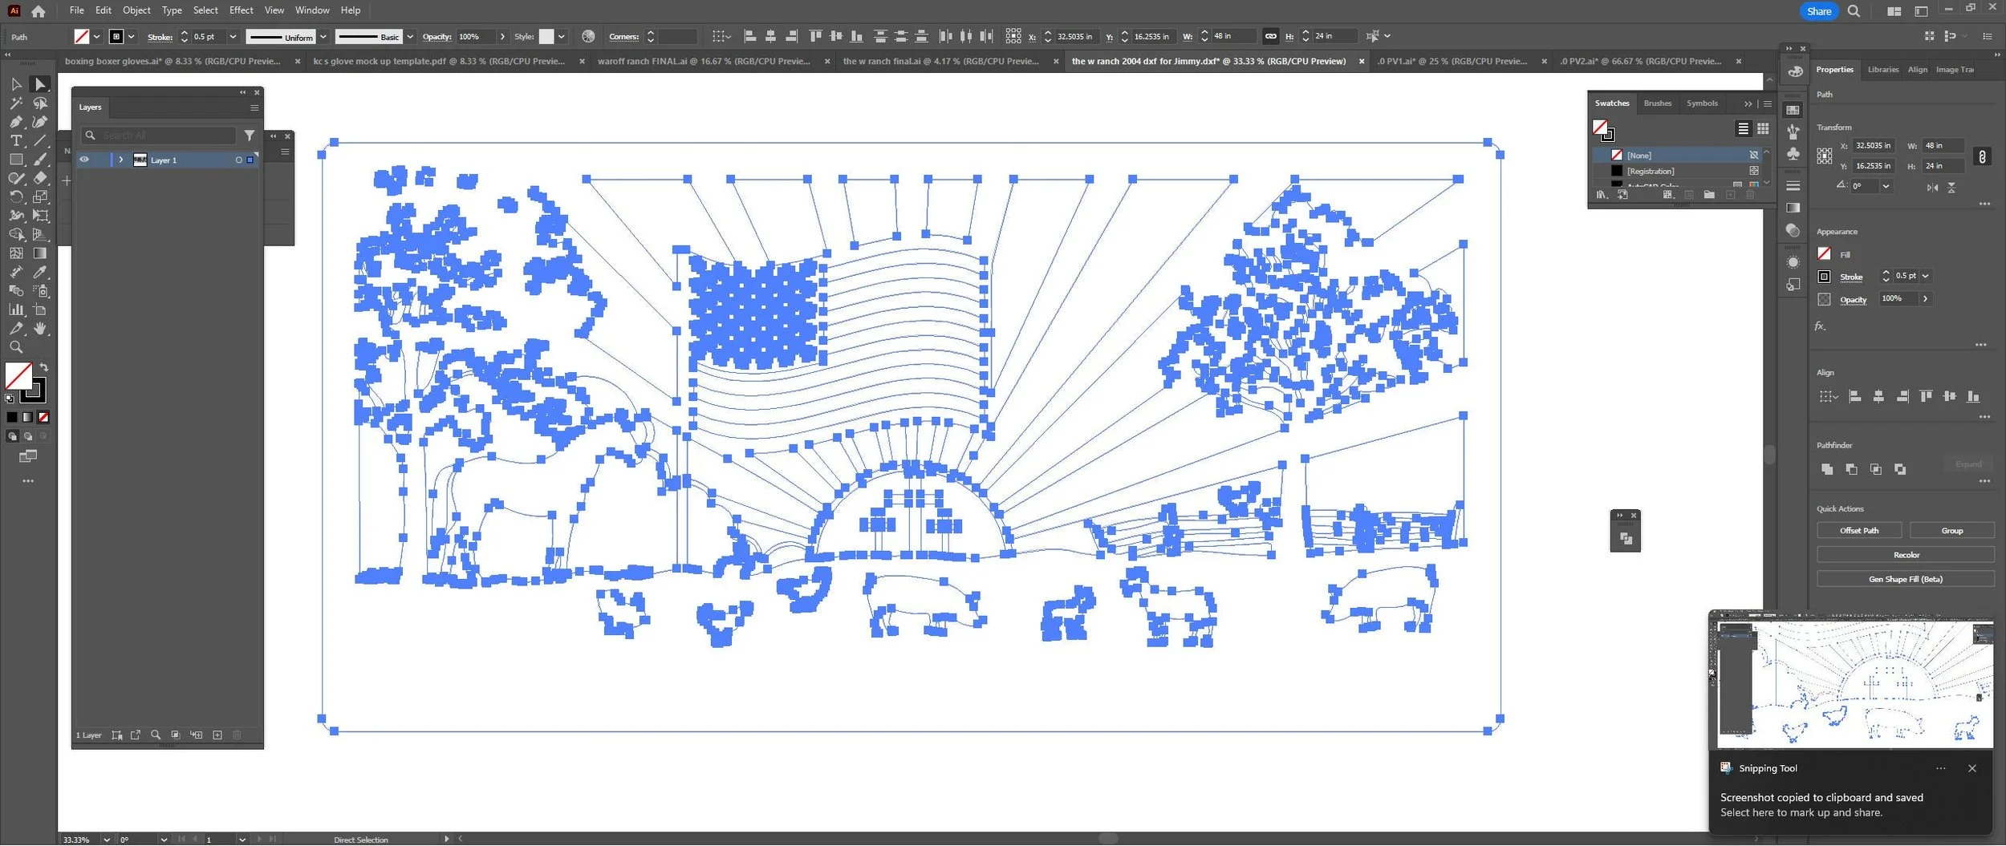
Task: Open stroke weight dropdown in control bar
Action: click(233, 36)
